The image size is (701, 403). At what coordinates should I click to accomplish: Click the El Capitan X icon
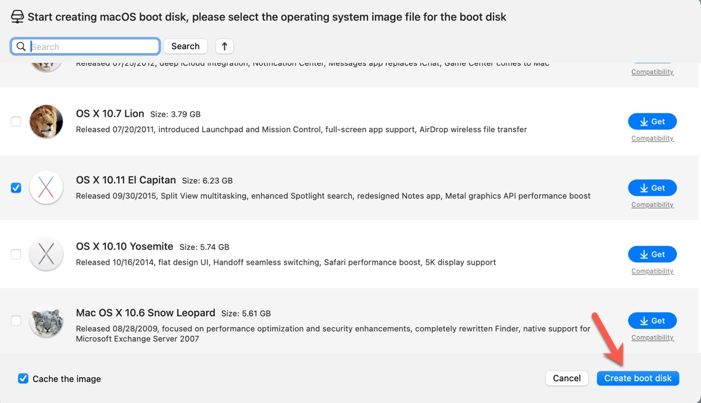pyautogui.click(x=46, y=188)
